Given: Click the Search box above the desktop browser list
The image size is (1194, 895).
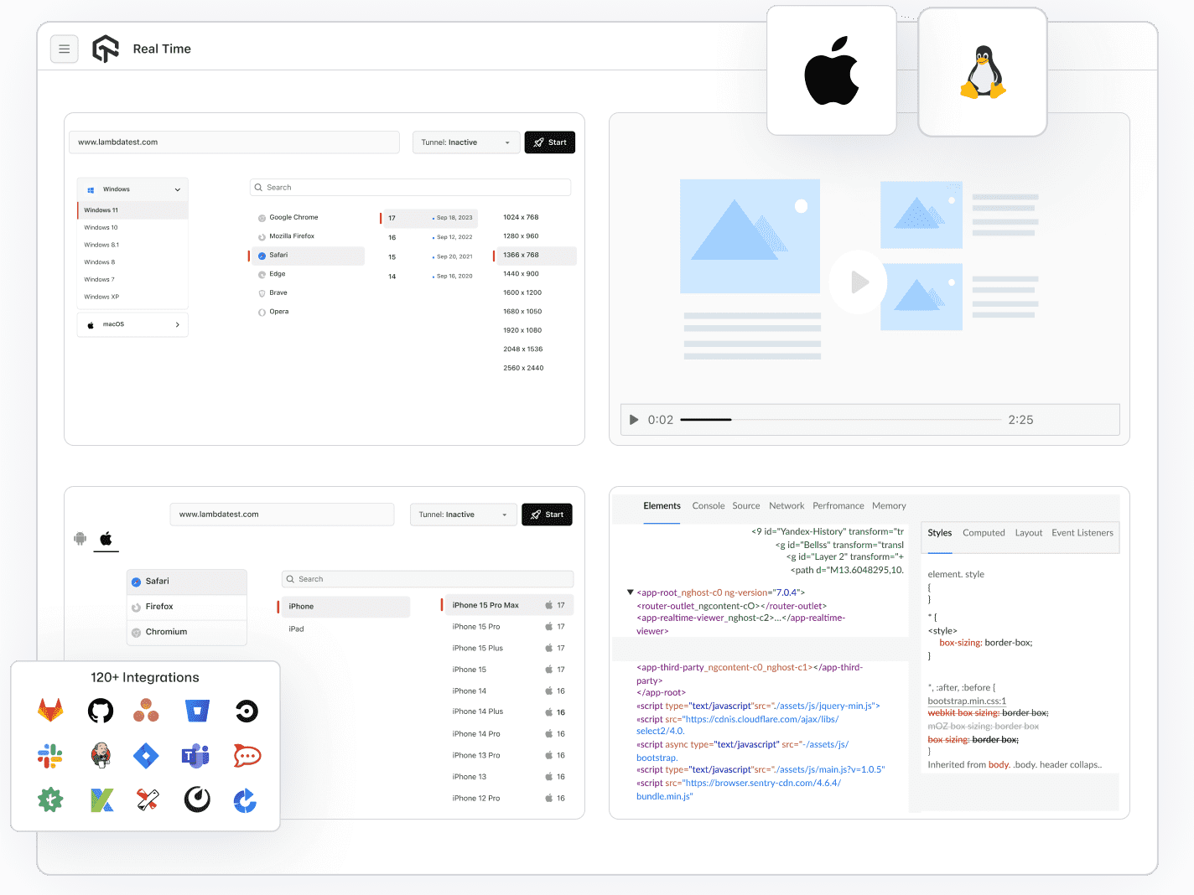Looking at the screenshot, I should coord(410,188).
